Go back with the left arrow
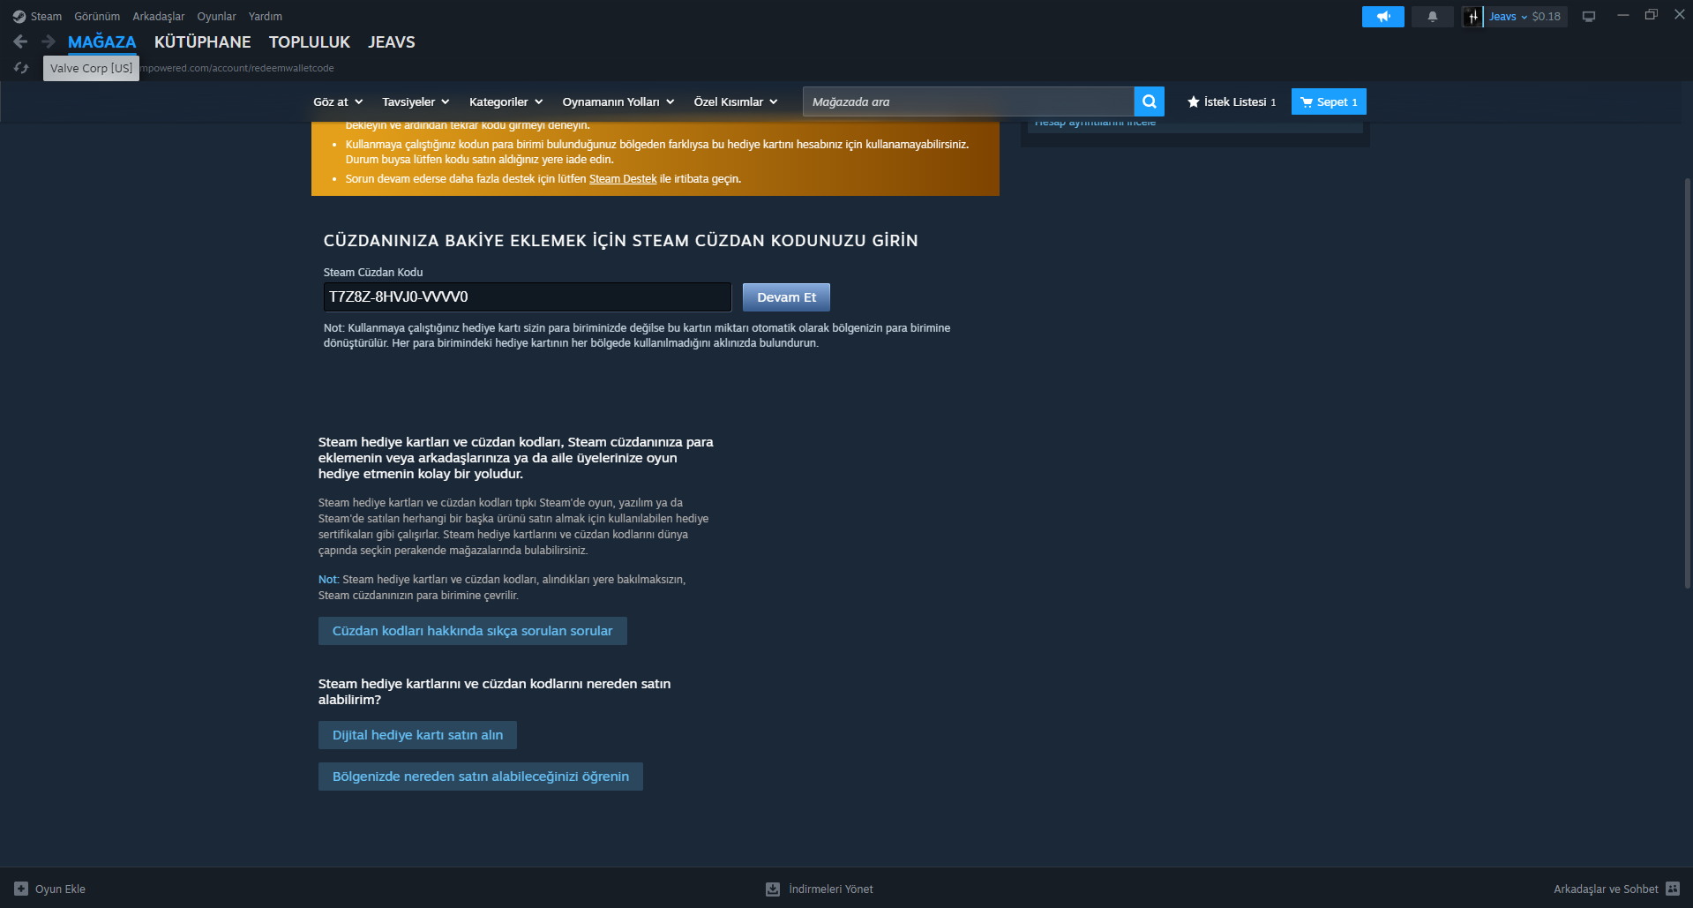Screen dimensions: 1693x908 (21, 41)
